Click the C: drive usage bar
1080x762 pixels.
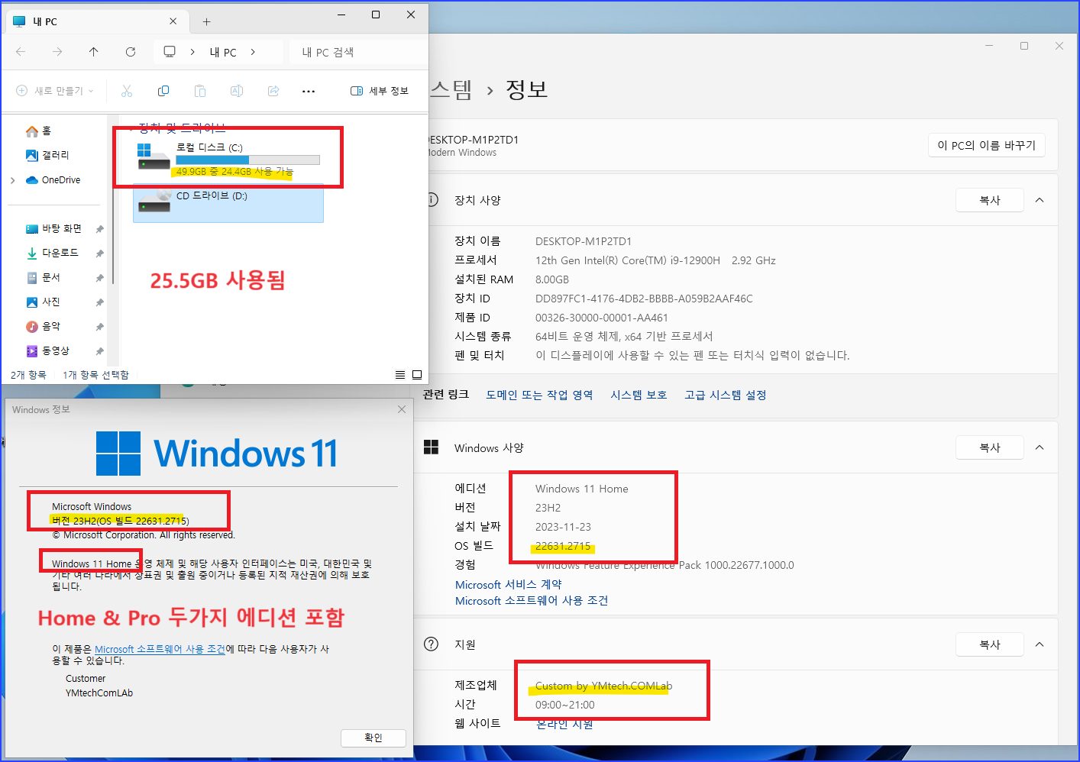click(x=247, y=160)
